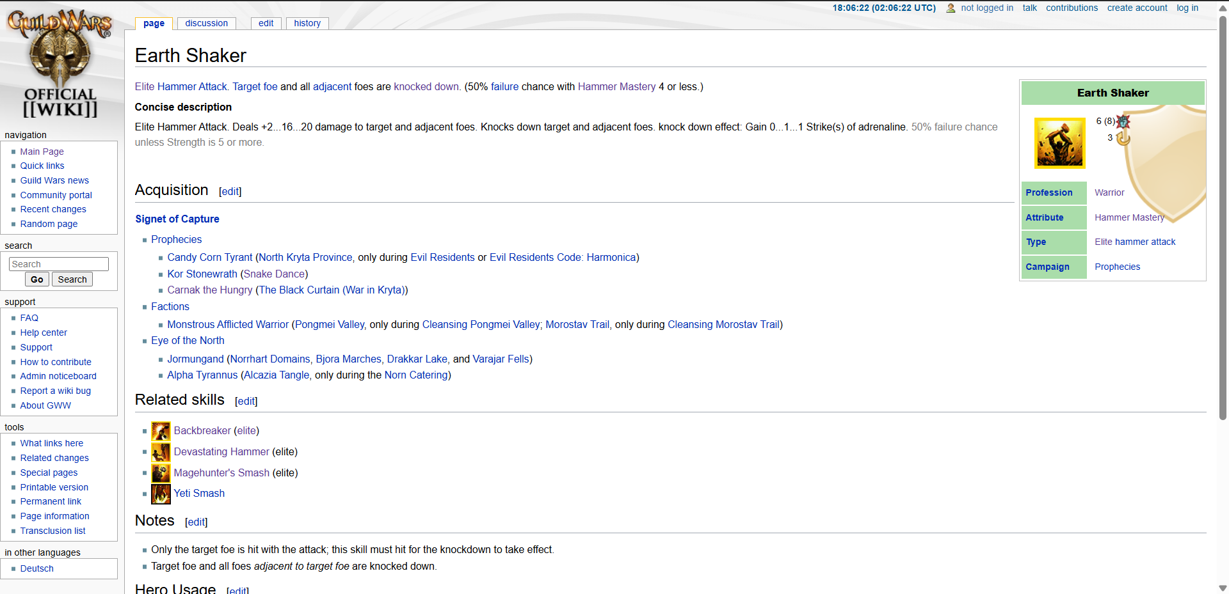This screenshot has height=594, width=1229.
Task: Open the Prophecies campaign list link
Action: [x=176, y=239]
